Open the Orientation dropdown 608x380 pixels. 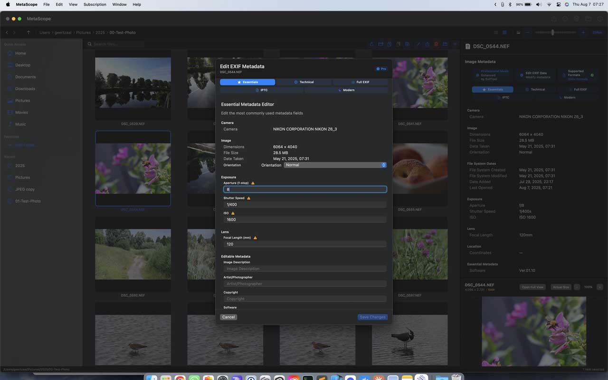335,165
